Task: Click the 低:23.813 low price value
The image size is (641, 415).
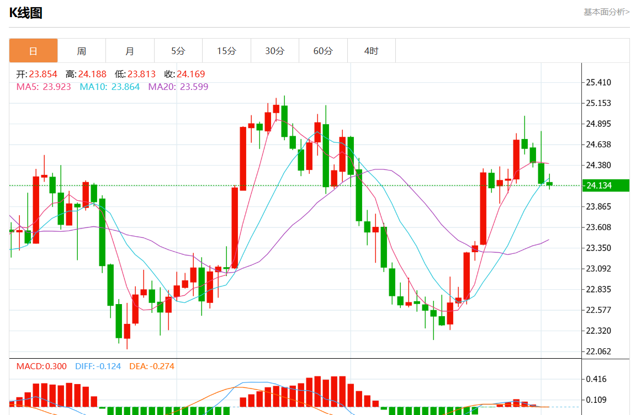Action: click(x=135, y=74)
